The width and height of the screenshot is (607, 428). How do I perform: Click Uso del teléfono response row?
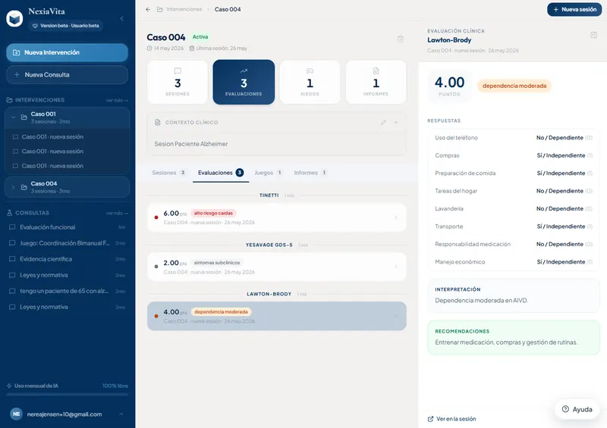click(514, 138)
